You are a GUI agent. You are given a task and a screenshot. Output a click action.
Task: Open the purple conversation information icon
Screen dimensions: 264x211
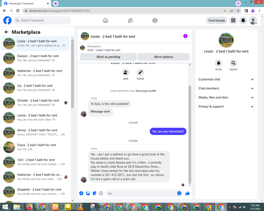coord(185,36)
